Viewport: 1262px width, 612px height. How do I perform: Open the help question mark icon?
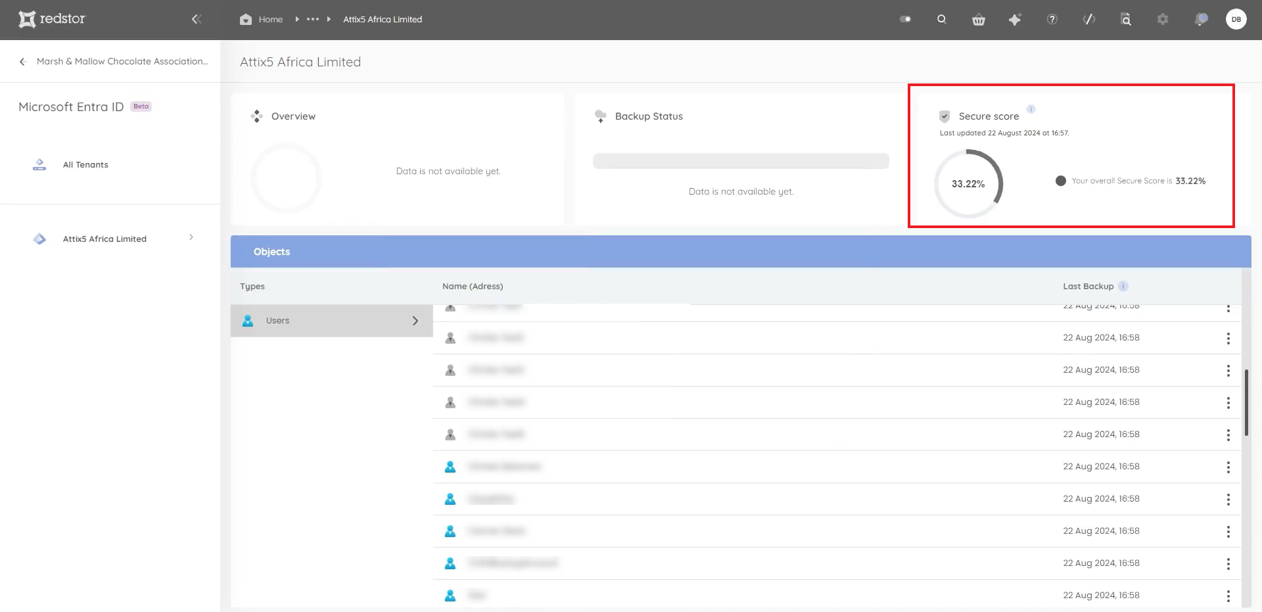point(1052,19)
